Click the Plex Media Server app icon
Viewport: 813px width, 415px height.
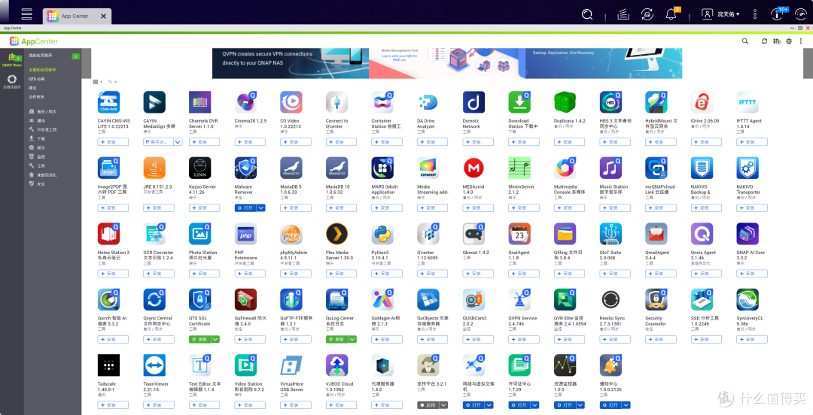click(x=337, y=234)
